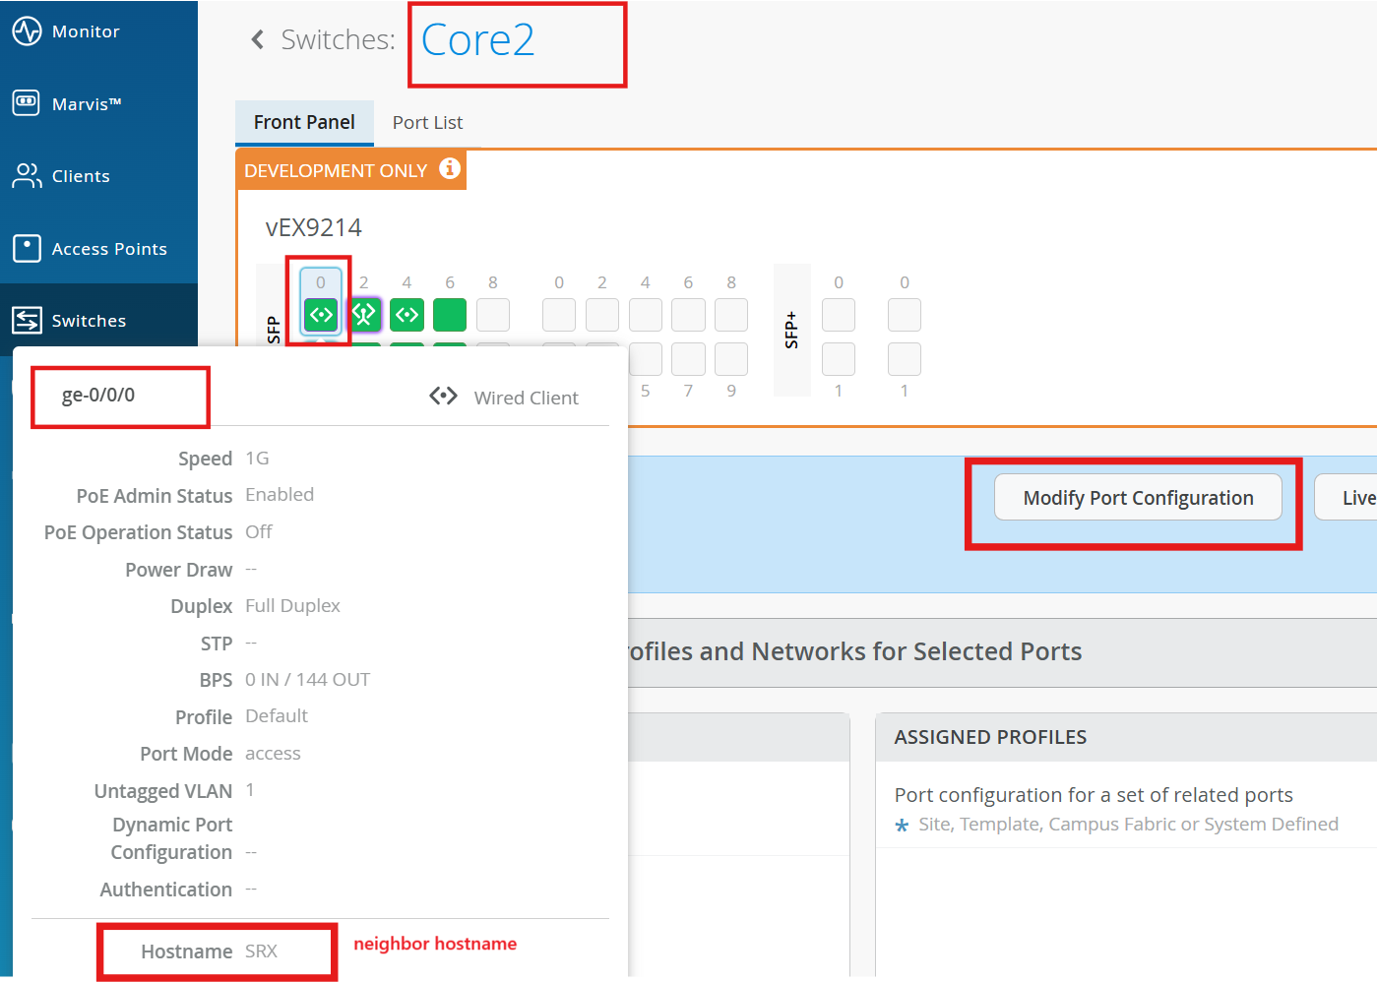
Task: Click the Wired Client icon in the port popup
Action: (x=443, y=397)
